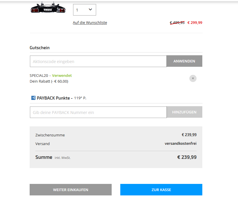This screenshot has width=238, height=198.
Task: Remove the SPECIAL20 coupon with the x icon
Action: click(193, 78)
